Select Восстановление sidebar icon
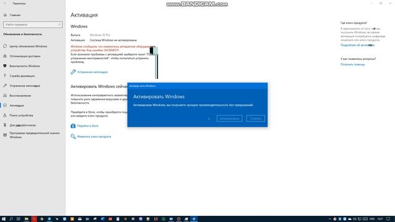Viewport: 395px width, 222px height. 5,96
